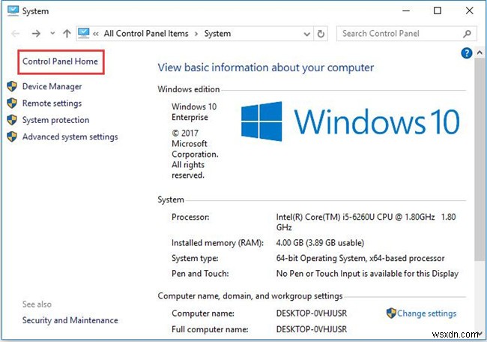Refresh the System page
487x342 pixels.
pyautogui.click(x=321, y=34)
